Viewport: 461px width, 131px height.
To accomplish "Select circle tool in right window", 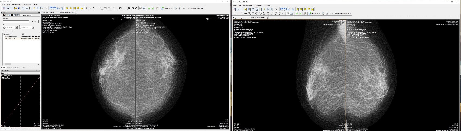I will click(260, 14).
